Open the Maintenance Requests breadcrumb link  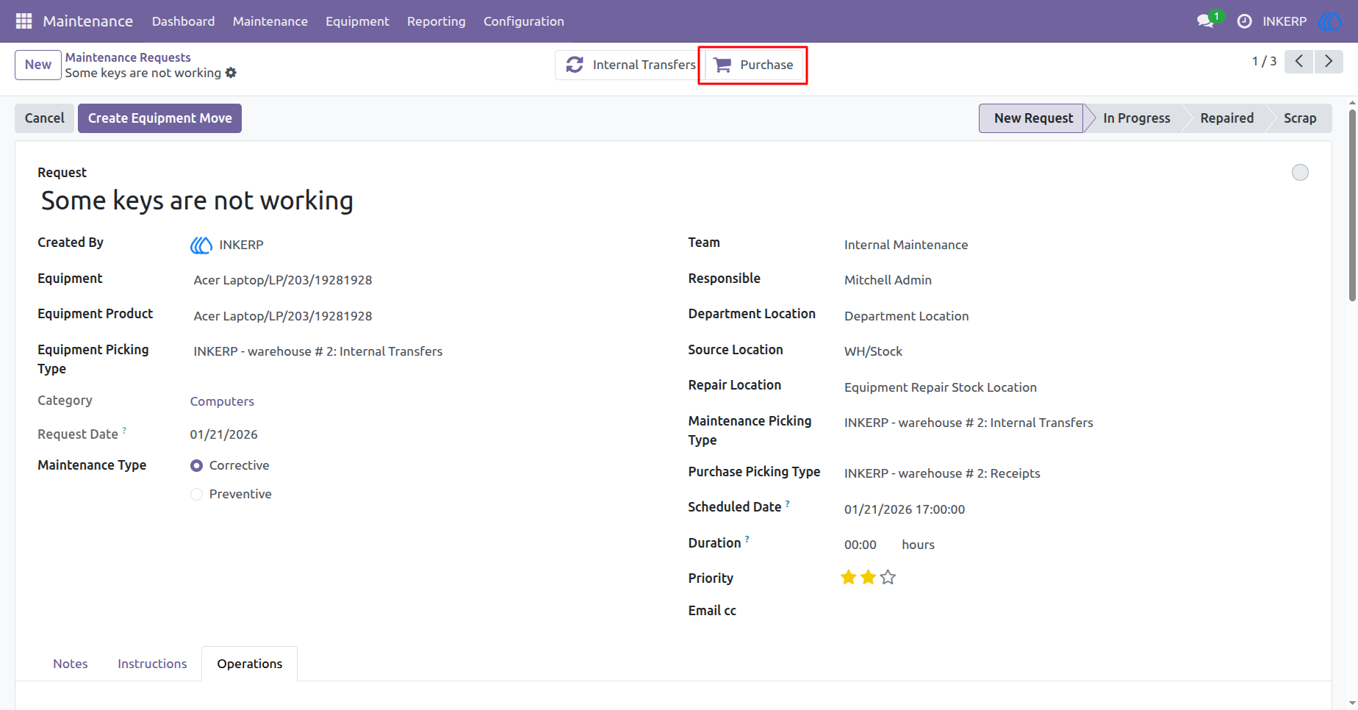click(128, 57)
